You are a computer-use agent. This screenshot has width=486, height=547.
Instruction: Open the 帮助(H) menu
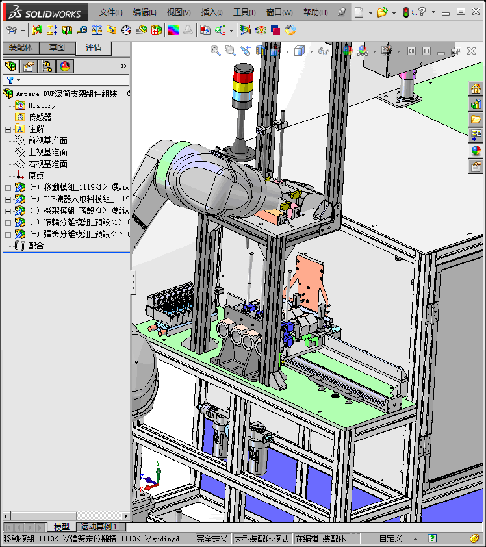(315, 12)
